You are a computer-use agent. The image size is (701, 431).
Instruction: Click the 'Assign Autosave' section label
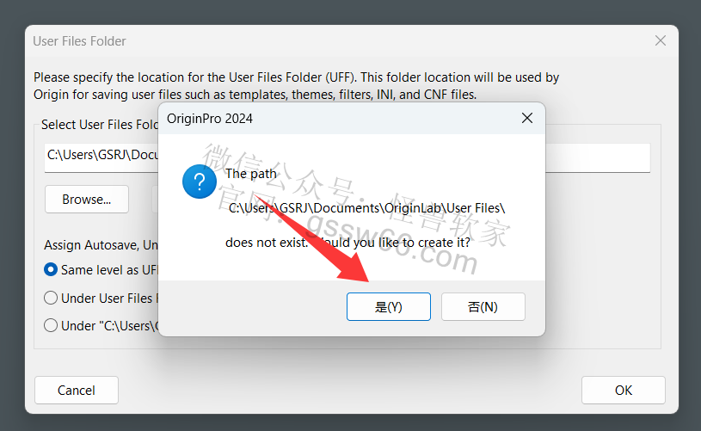coord(101,245)
